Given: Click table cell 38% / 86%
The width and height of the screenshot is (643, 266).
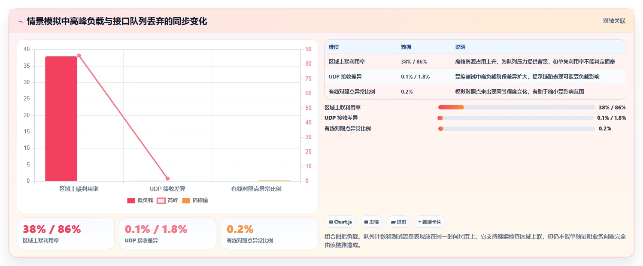Looking at the screenshot, I should pyautogui.click(x=414, y=62).
